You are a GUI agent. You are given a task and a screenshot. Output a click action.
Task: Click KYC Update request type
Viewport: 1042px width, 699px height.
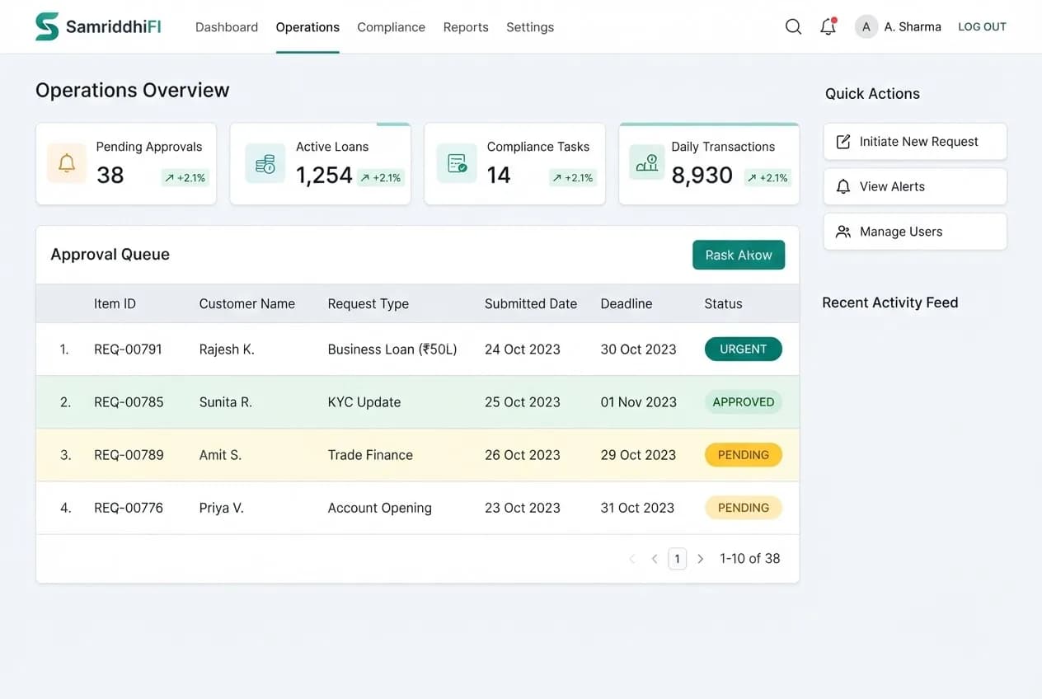tap(364, 402)
